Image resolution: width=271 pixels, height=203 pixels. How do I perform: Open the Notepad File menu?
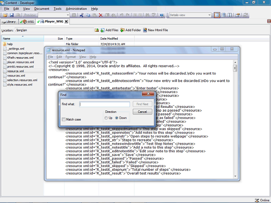[x=50, y=57]
